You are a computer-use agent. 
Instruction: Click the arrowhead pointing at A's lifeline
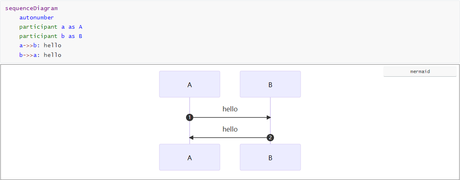click(191, 138)
